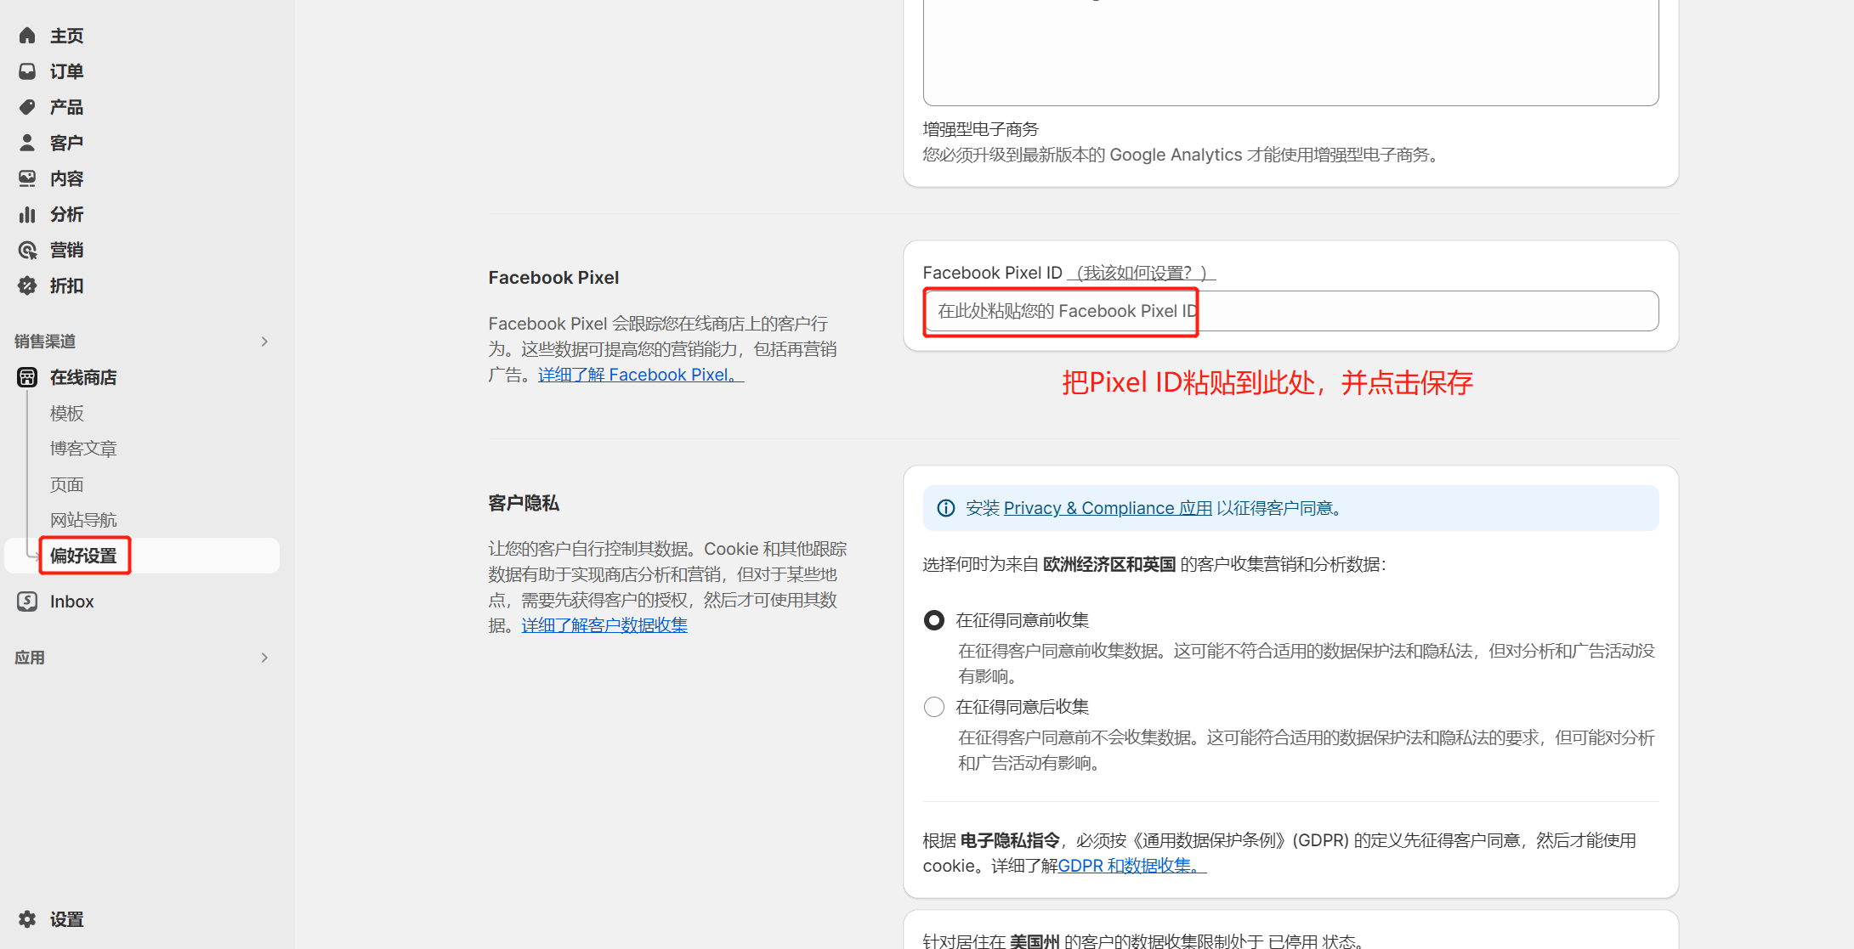The image size is (1854, 949).
Task: Click the 增强型电子商务 label
Action: (x=981, y=129)
